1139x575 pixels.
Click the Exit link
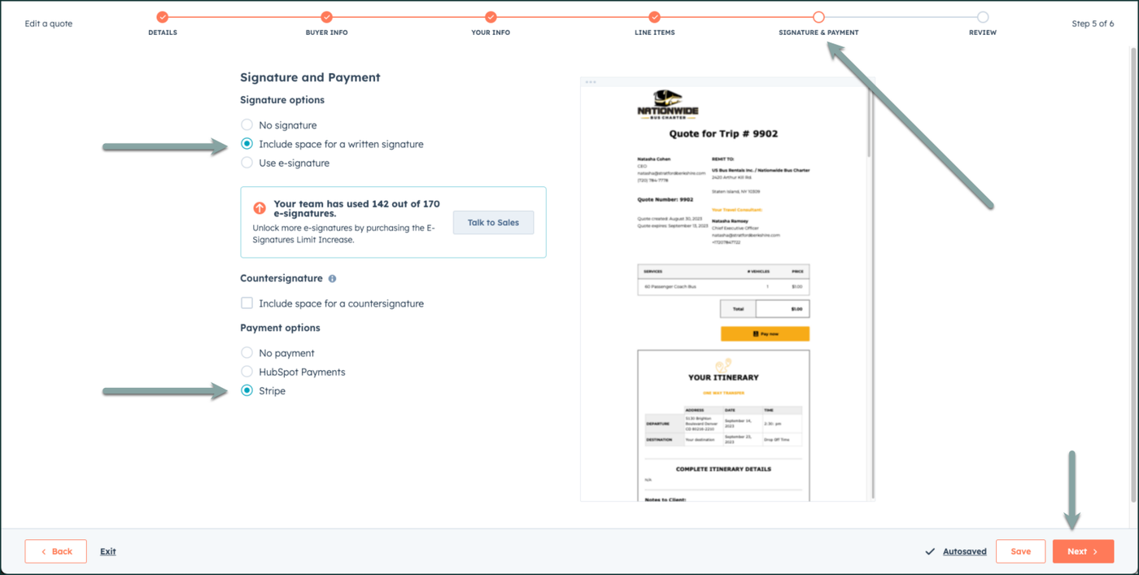108,551
